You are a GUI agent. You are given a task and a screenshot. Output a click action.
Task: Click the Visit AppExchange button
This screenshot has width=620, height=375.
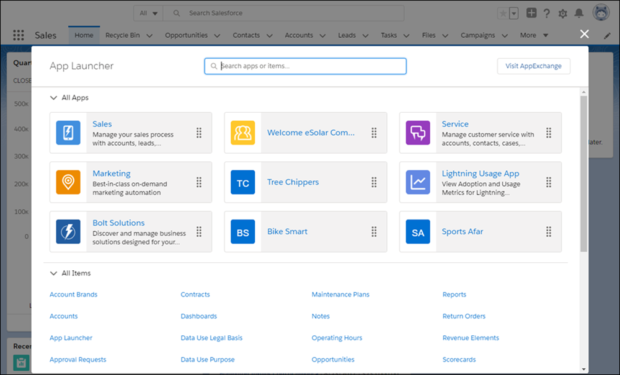coord(533,66)
